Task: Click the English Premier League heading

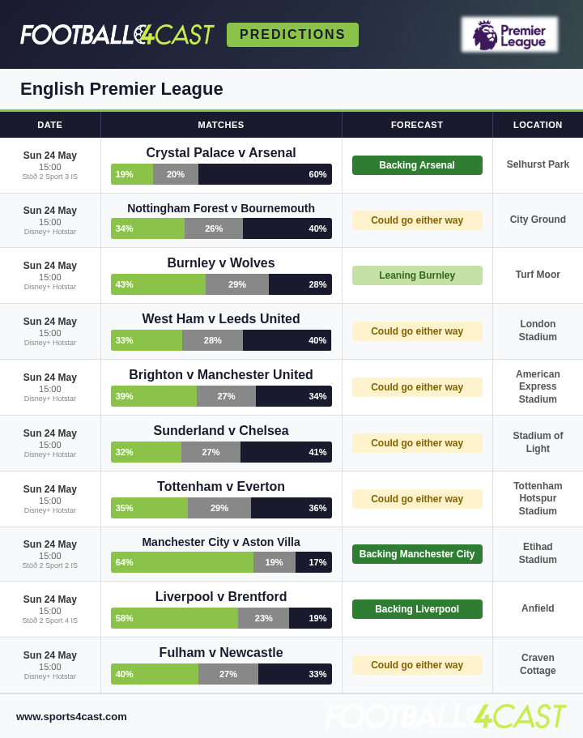Action: 121,89
